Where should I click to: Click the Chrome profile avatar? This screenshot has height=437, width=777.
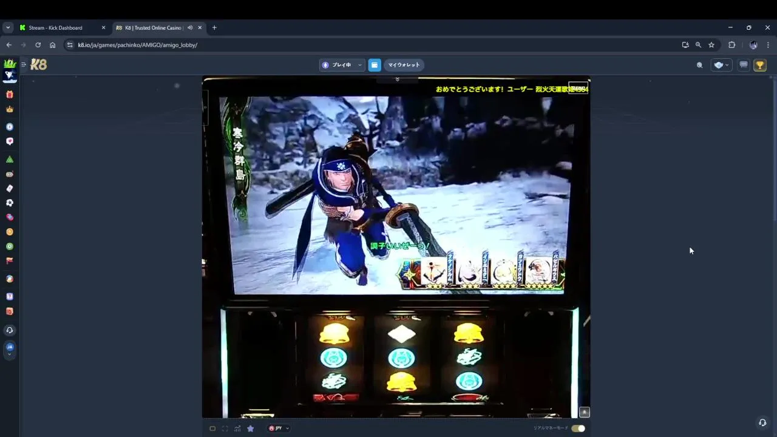(x=753, y=45)
